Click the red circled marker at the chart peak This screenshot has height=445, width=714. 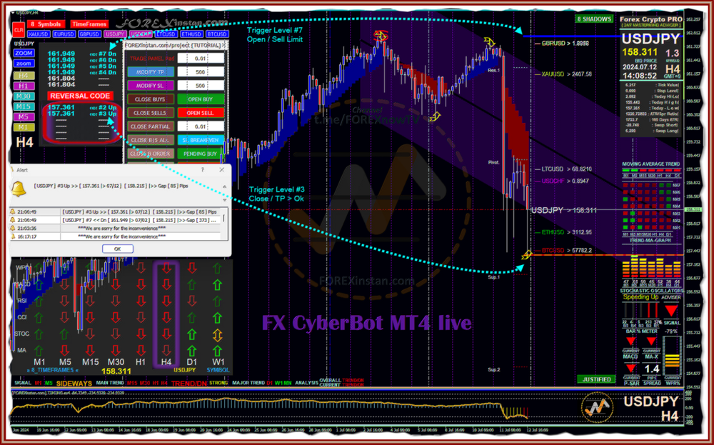pyautogui.click(x=381, y=36)
